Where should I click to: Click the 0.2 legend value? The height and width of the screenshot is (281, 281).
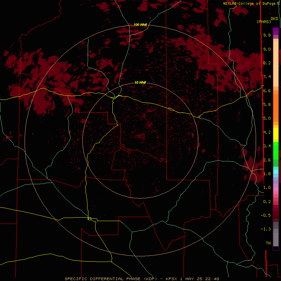267,202
